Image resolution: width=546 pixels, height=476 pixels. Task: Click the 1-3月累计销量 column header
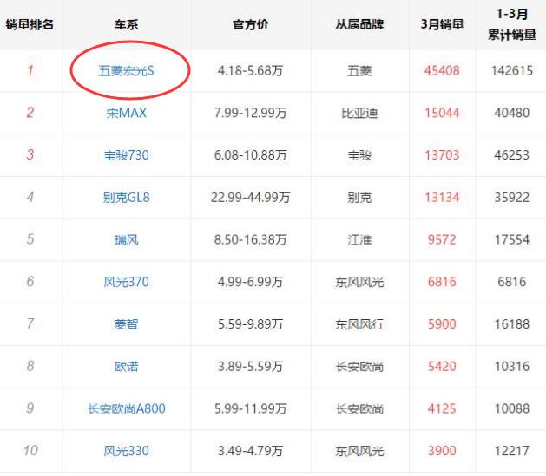(510, 24)
